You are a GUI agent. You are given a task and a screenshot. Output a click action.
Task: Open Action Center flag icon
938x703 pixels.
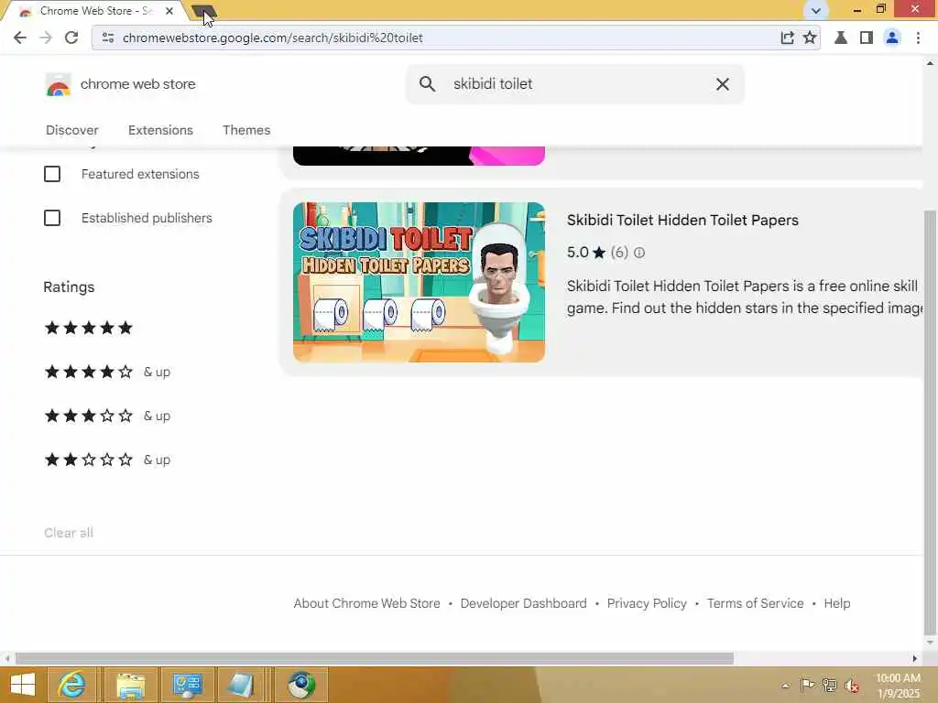[x=807, y=686]
